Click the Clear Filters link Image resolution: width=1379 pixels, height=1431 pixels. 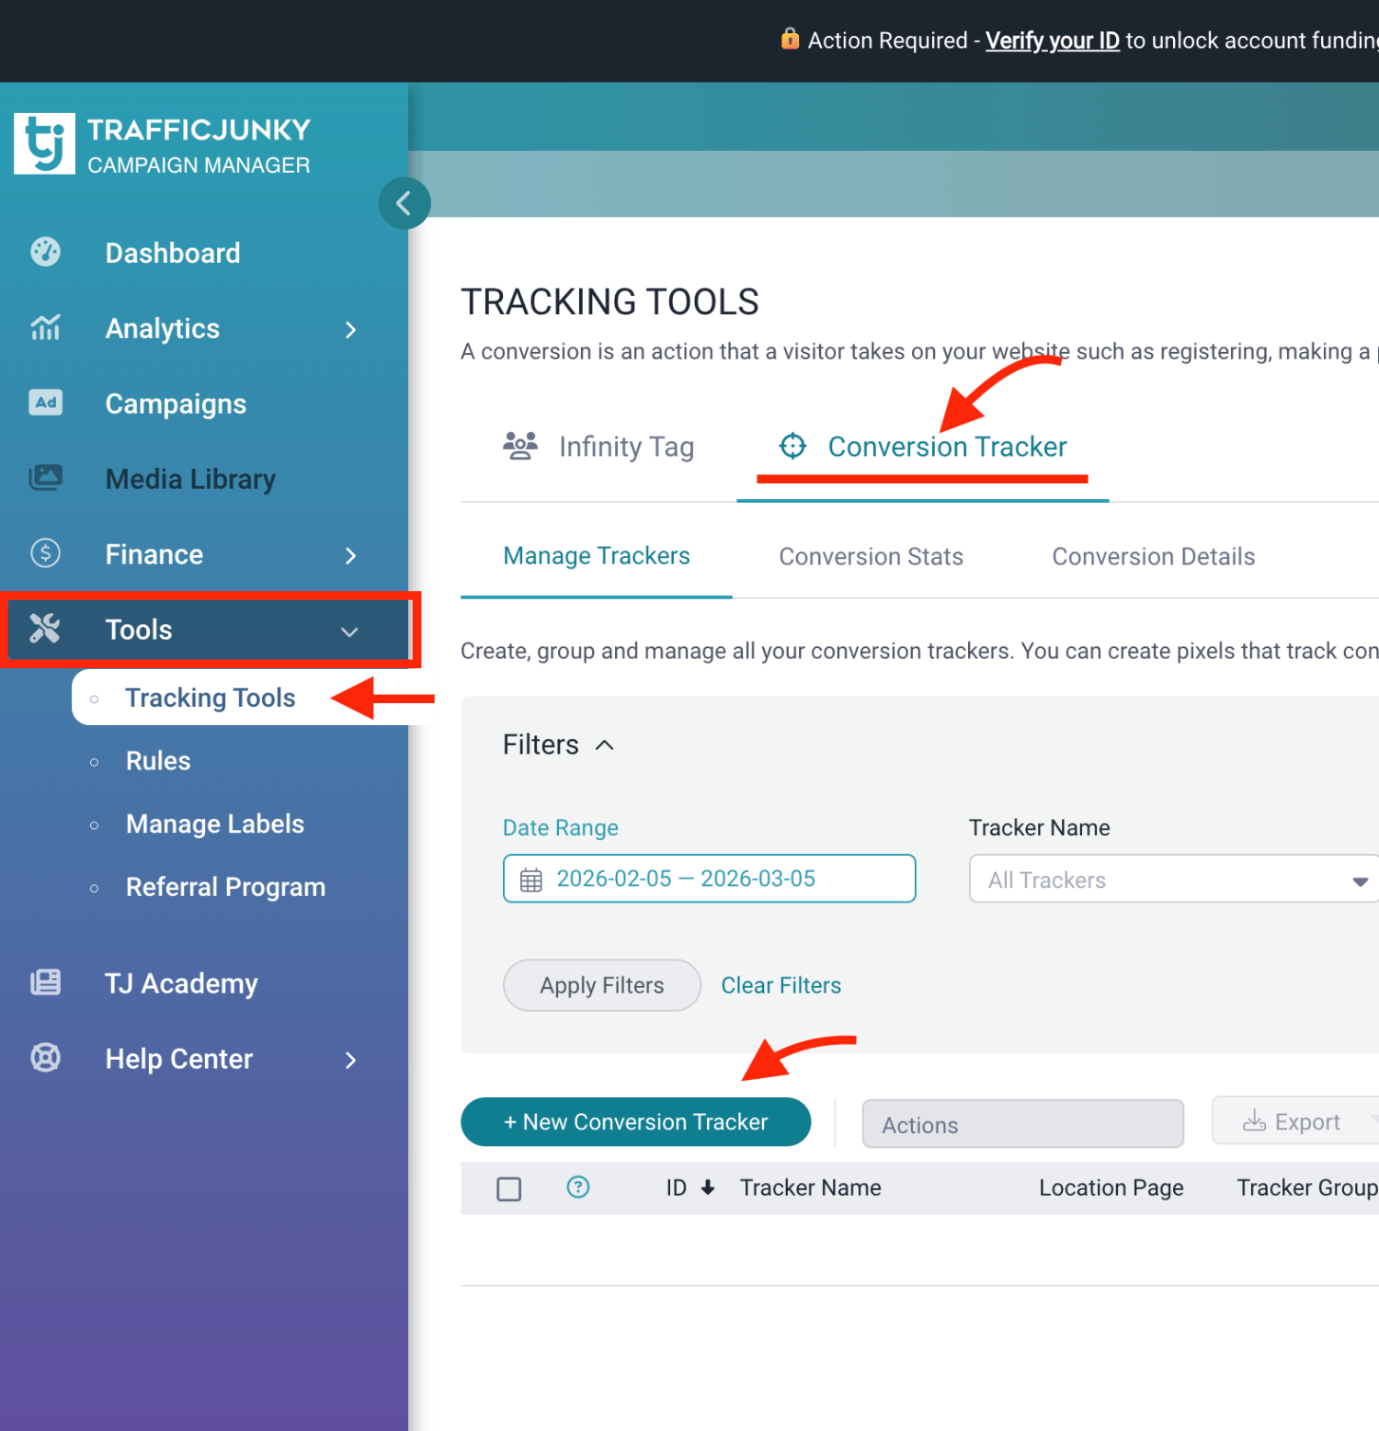coord(781,985)
